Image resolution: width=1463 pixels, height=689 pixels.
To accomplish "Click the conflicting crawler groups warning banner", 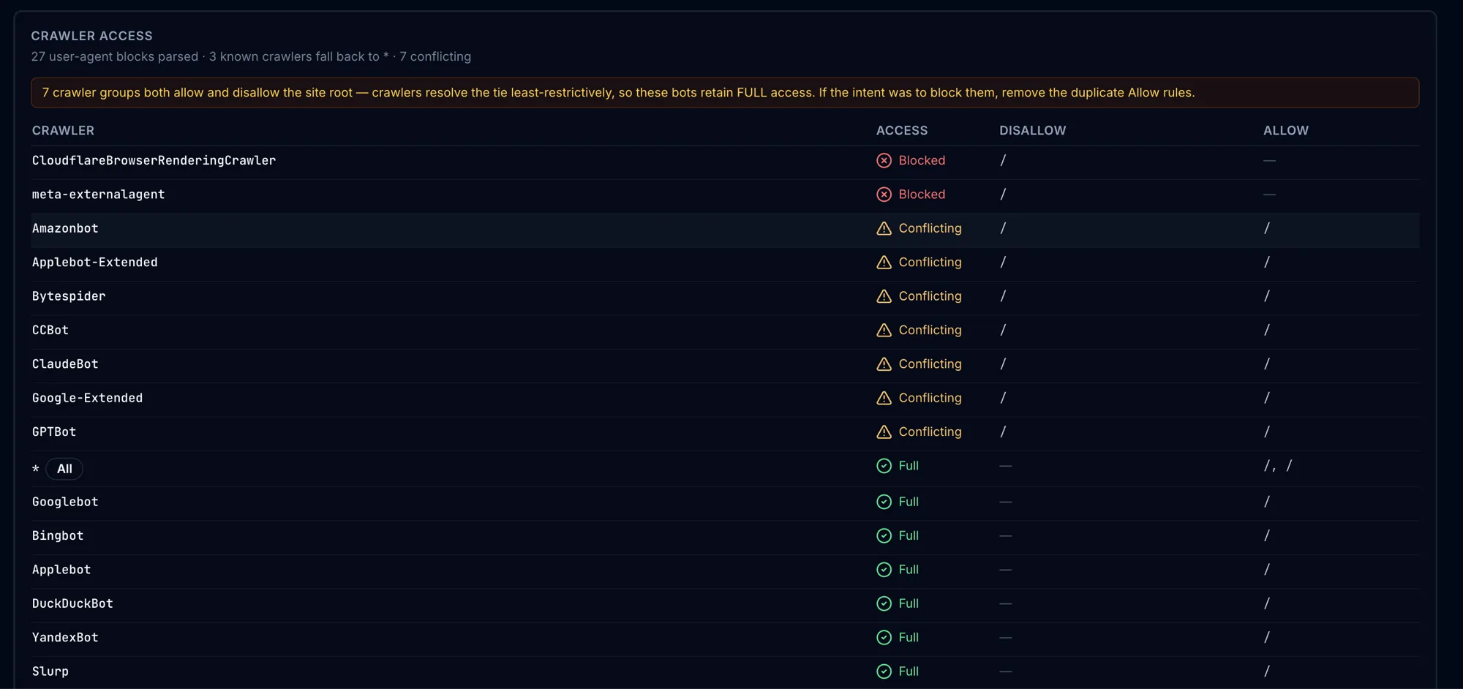I will [725, 93].
